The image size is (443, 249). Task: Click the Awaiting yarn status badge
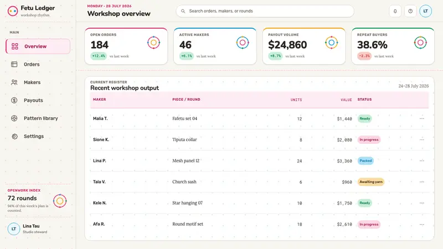(371, 182)
